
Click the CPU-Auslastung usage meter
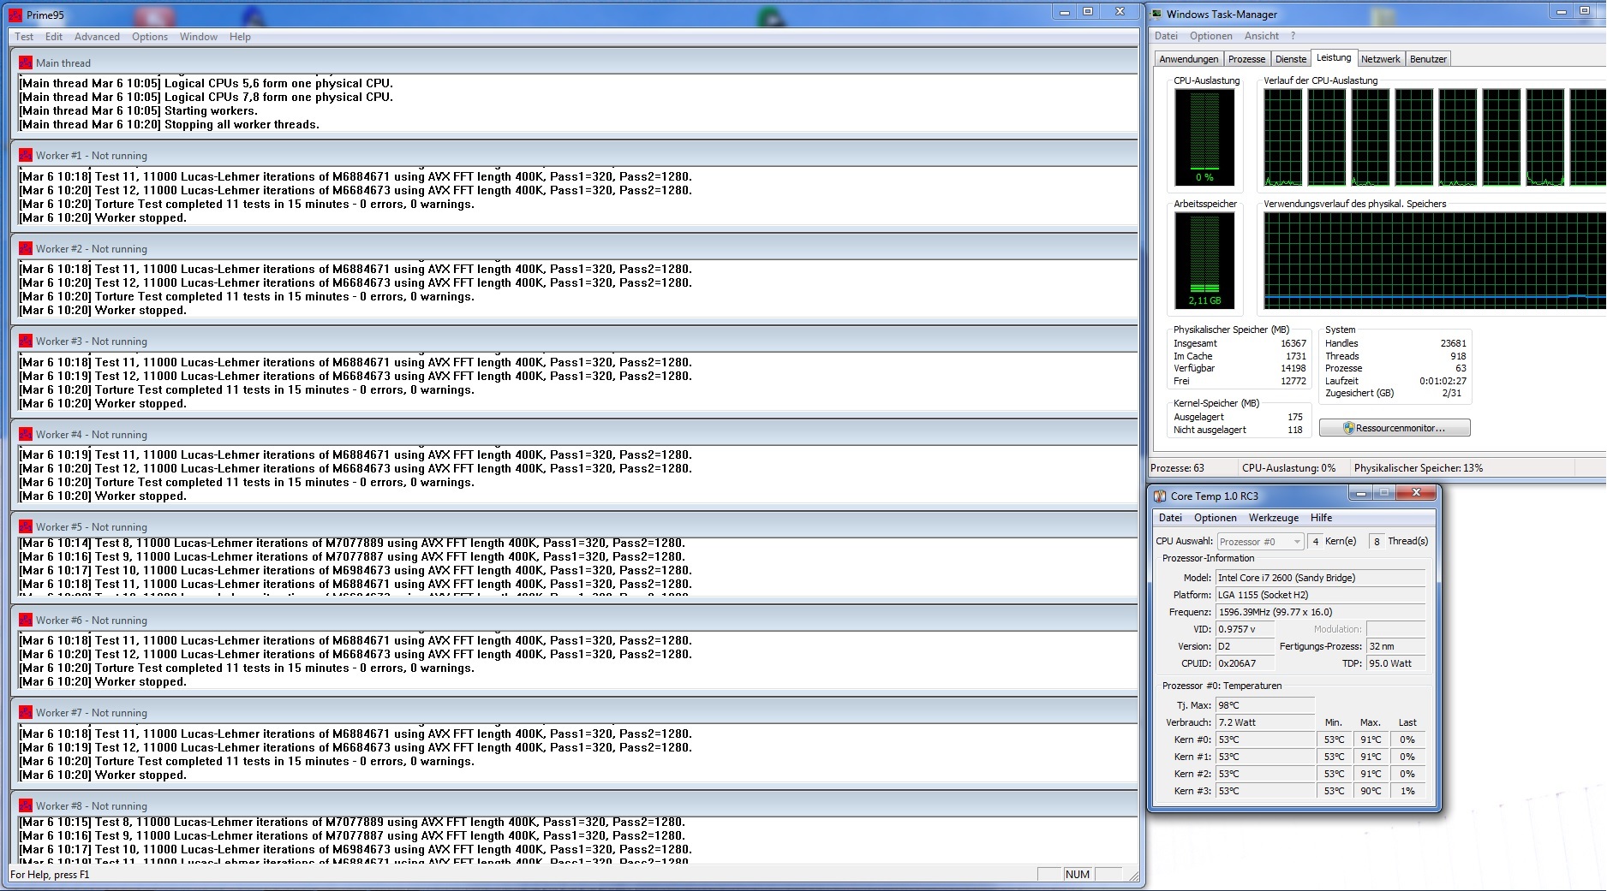(1204, 137)
